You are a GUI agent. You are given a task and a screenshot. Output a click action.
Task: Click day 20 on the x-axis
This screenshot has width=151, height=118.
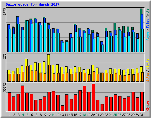(x=93, y=115)
